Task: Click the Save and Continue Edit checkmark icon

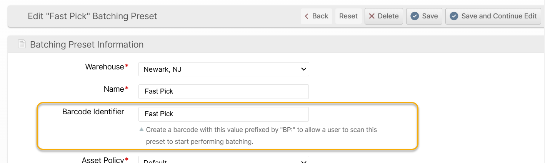Action: tap(454, 16)
